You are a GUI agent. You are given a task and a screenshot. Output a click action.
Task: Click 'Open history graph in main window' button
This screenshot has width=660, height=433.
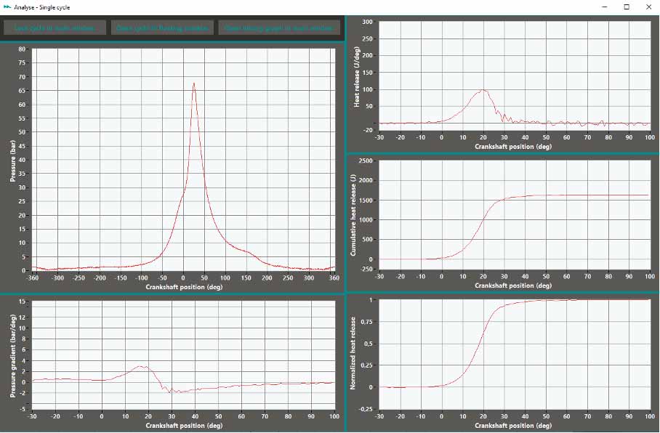(279, 27)
